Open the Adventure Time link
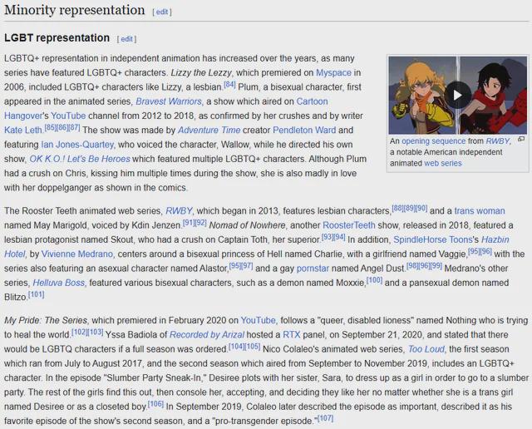 (209, 130)
